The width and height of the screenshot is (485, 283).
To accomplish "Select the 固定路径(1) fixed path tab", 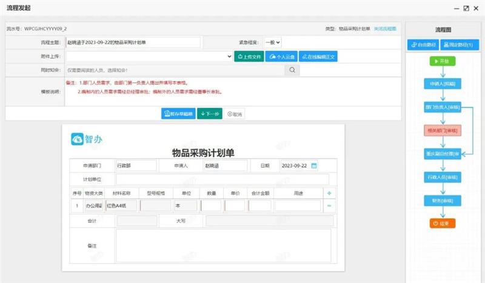I will click(x=458, y=44).
